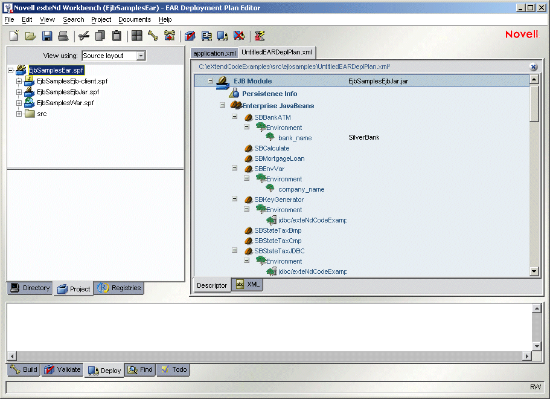Image resolution: width=550 pixels, height=399 pixels.
Task: Collapse the Enterprise JavaBeans node
Action: point(222,105)
